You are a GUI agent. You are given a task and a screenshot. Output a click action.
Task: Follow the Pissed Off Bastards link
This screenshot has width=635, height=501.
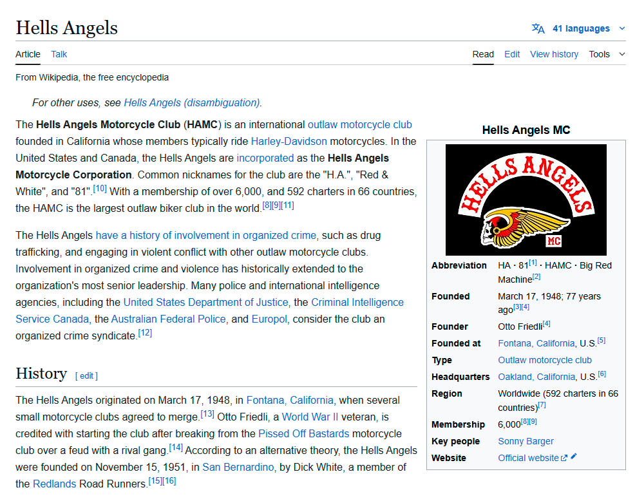point(304,434)
